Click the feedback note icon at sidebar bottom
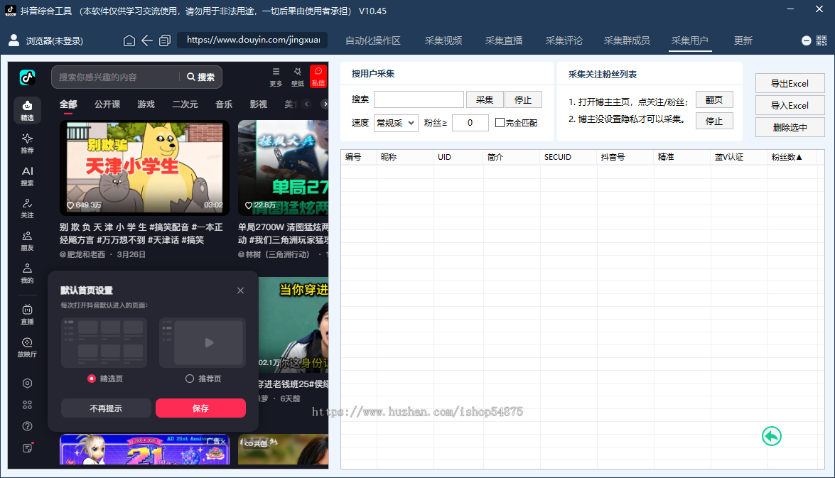This screenshot has width=835, height=478. (28, 448)
